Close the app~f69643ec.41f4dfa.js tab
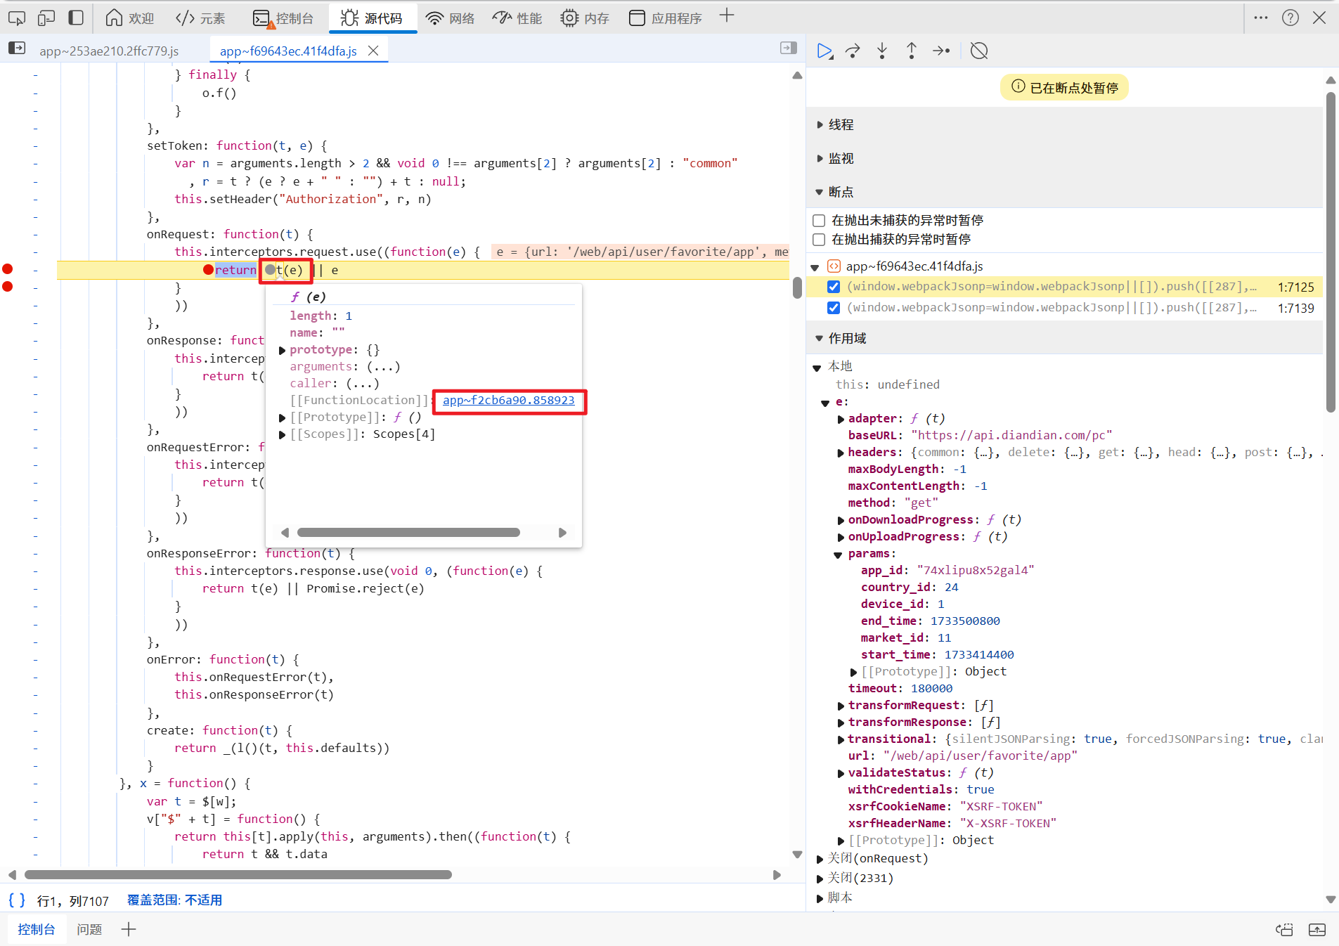 pos(374,51)
